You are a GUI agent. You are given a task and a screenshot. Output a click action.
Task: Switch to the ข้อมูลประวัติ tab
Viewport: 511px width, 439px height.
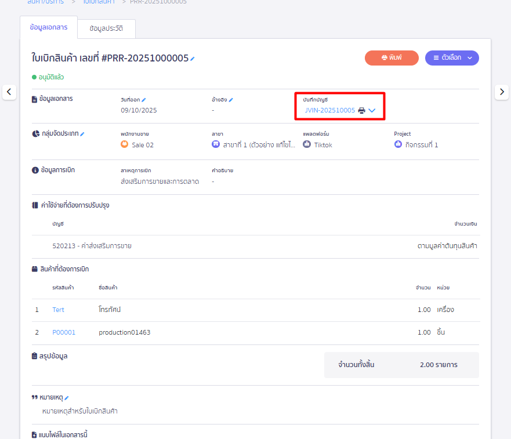[x=106, y=28]
